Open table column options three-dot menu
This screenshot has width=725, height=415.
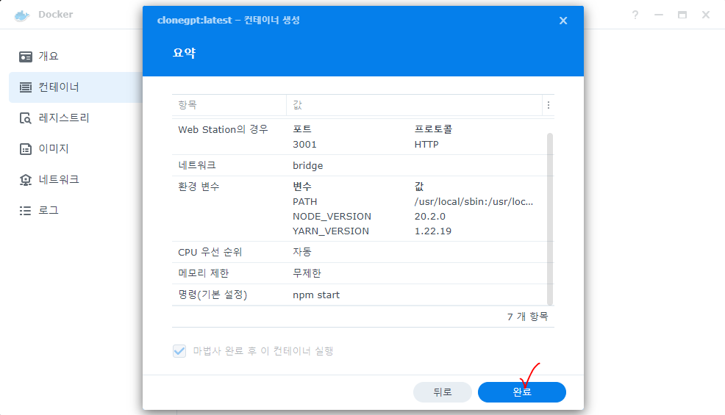tap(549, 105)
